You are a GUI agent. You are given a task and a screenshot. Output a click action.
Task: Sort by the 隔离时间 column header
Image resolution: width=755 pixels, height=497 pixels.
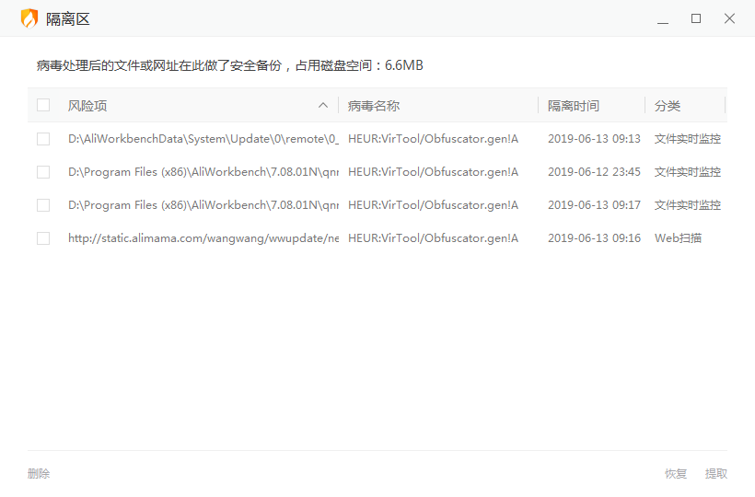pyautogui.click(x=574, y=106)
